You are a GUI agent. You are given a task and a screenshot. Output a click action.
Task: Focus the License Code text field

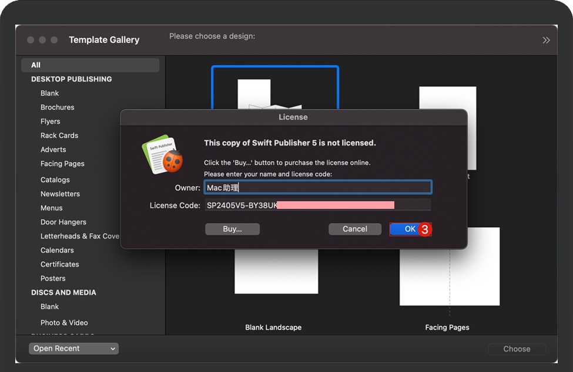coord(318,205)
